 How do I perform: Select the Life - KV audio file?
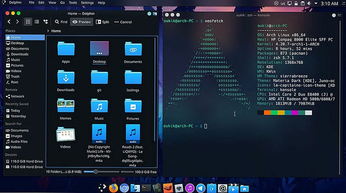tap(99, 134)
